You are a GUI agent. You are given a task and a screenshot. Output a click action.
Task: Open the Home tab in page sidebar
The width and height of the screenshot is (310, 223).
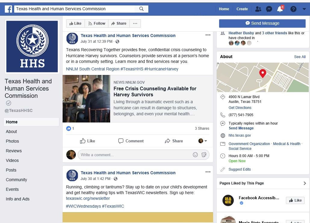click(31, 122)
